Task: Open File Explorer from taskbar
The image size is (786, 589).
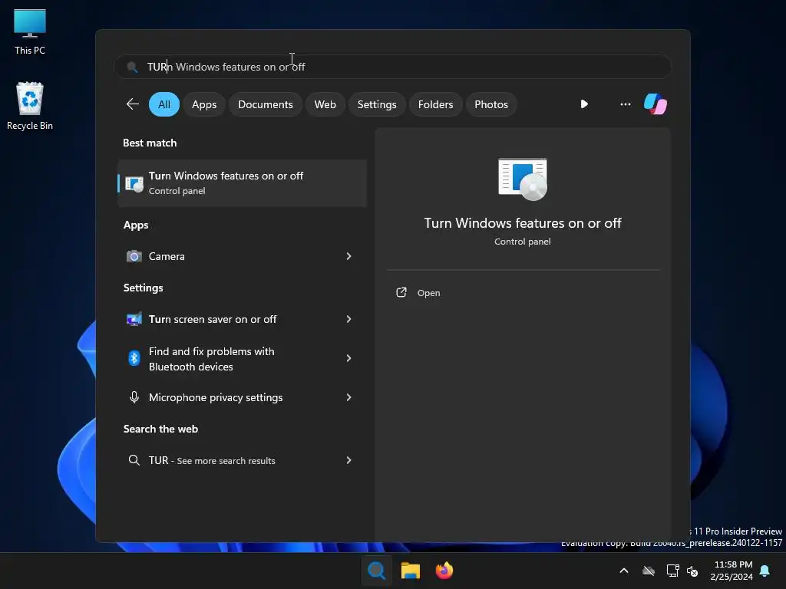Action: pos(411,571)
